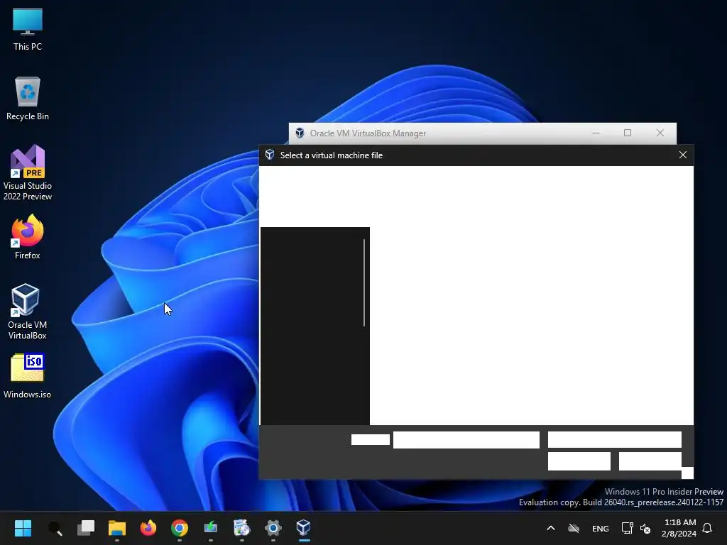The height and width of the screenshot is (545, 727).
Task: Click the network status tray icon
Action: (x=628, y=528)
